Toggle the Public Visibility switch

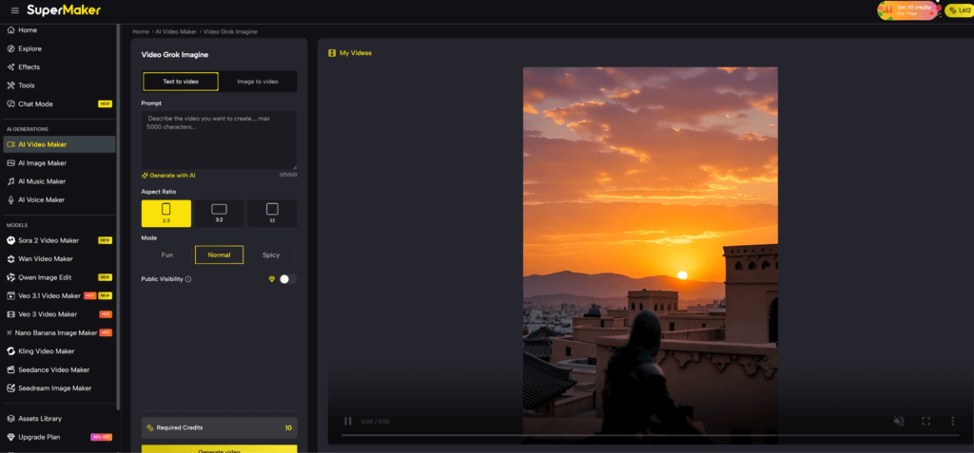pyautogui.click(x=286, y=279)
